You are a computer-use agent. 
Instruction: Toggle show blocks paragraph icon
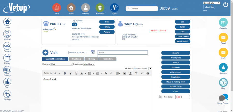point(136,73)
